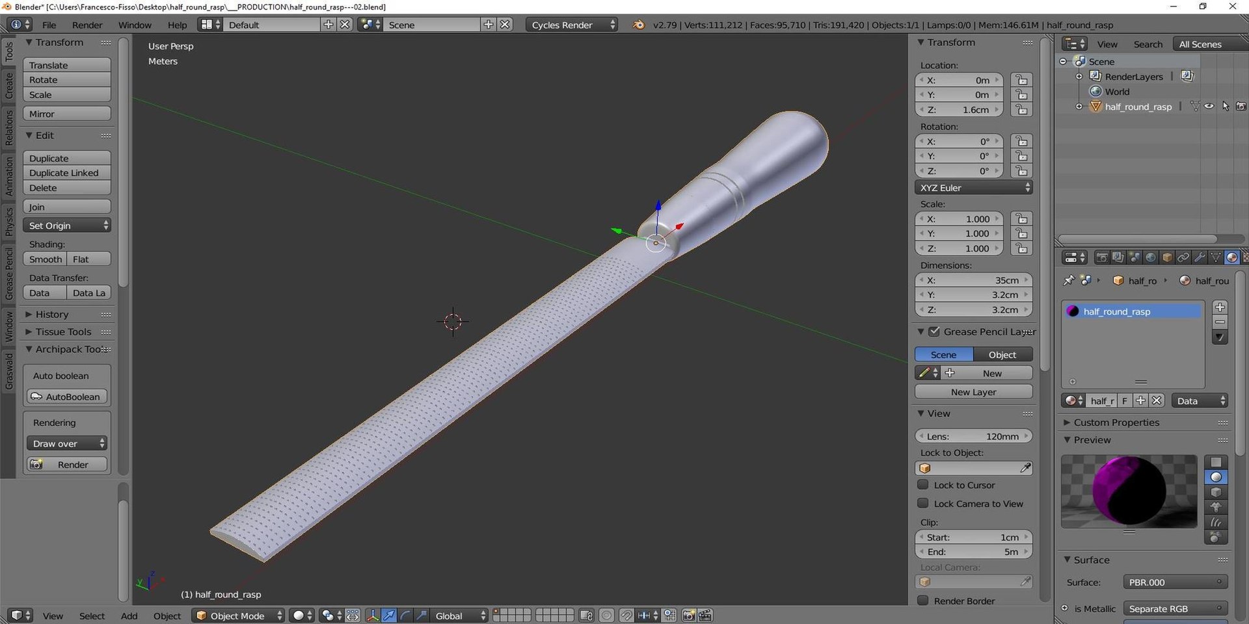Screen dimensions: 1249x624
Task: Add a new material slot with plus
Action: tap(1220, 307)
